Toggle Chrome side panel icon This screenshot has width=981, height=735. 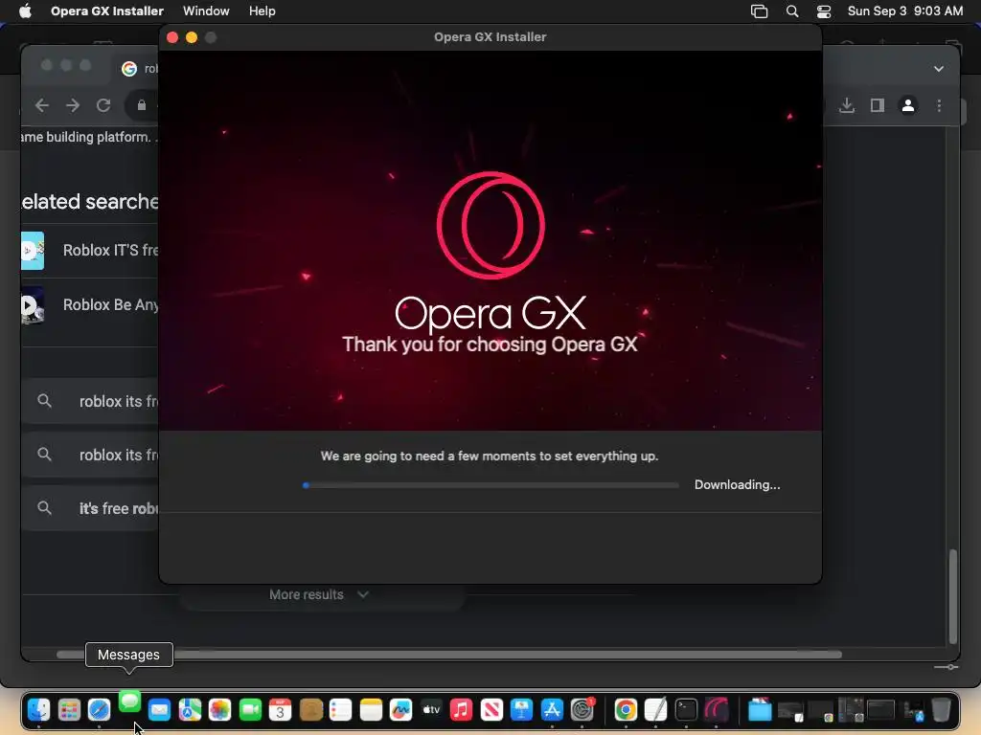[878, 105]
